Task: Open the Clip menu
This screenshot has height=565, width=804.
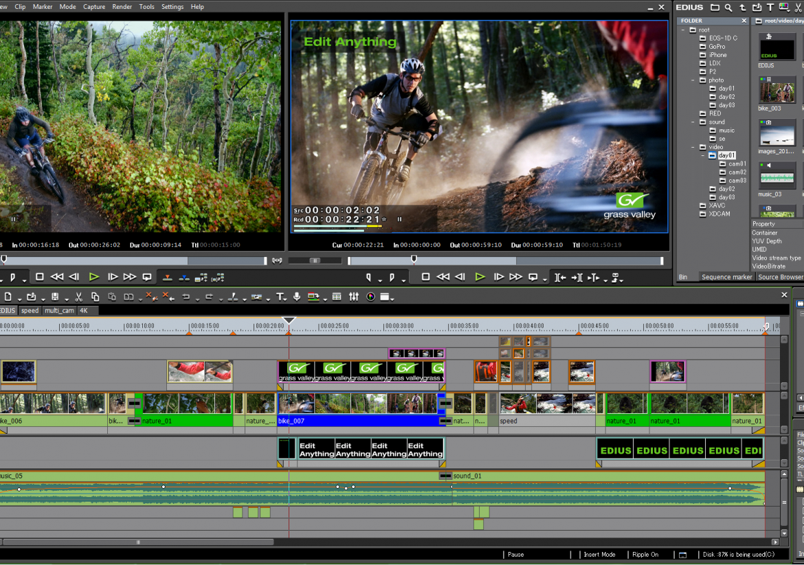Action: [21, 7]
